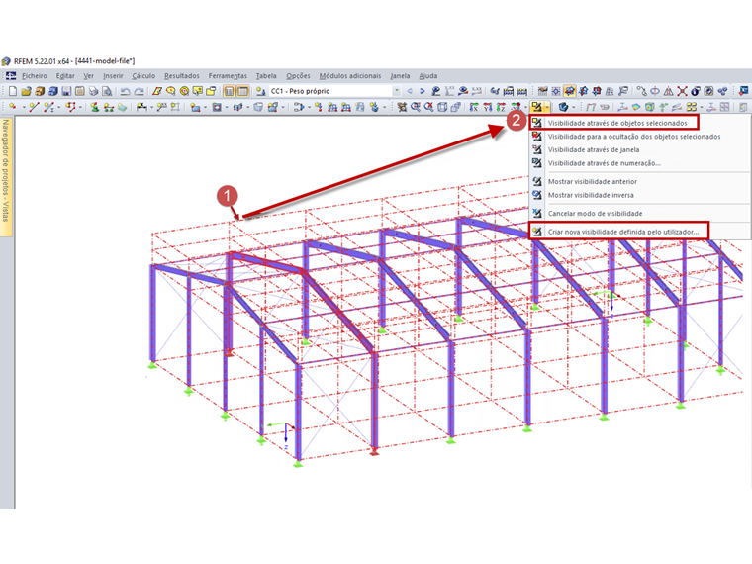Open the Inserir menu

pyautogui.click(x=113, y=76)
